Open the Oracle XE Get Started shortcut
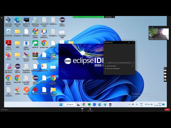This screenshot has height=128, width=171. [8, 68]
